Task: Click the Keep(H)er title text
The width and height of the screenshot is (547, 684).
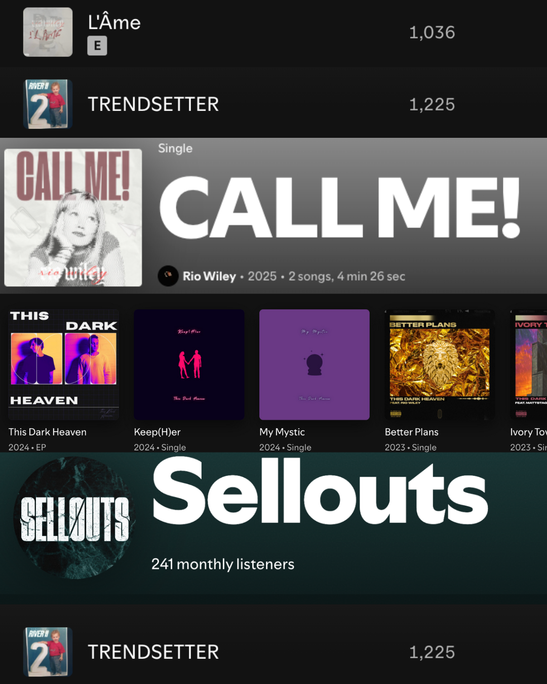Action: [x=157, y=432]
